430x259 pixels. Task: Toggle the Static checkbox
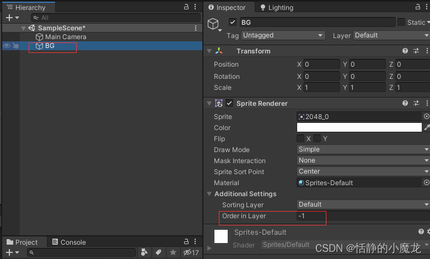pos(401,22)
